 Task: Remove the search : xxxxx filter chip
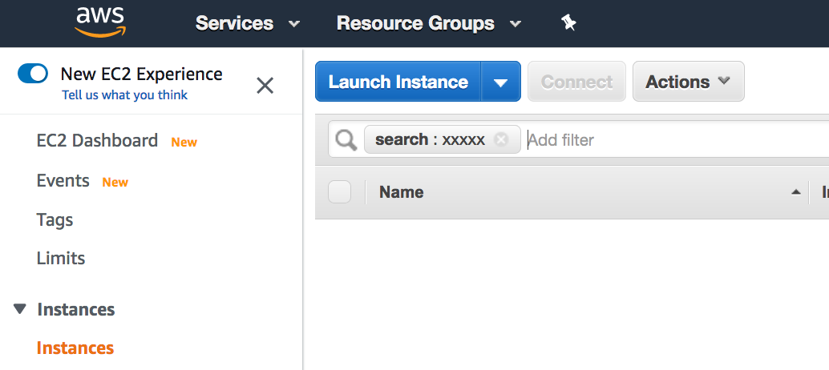(x=500, y=139)
